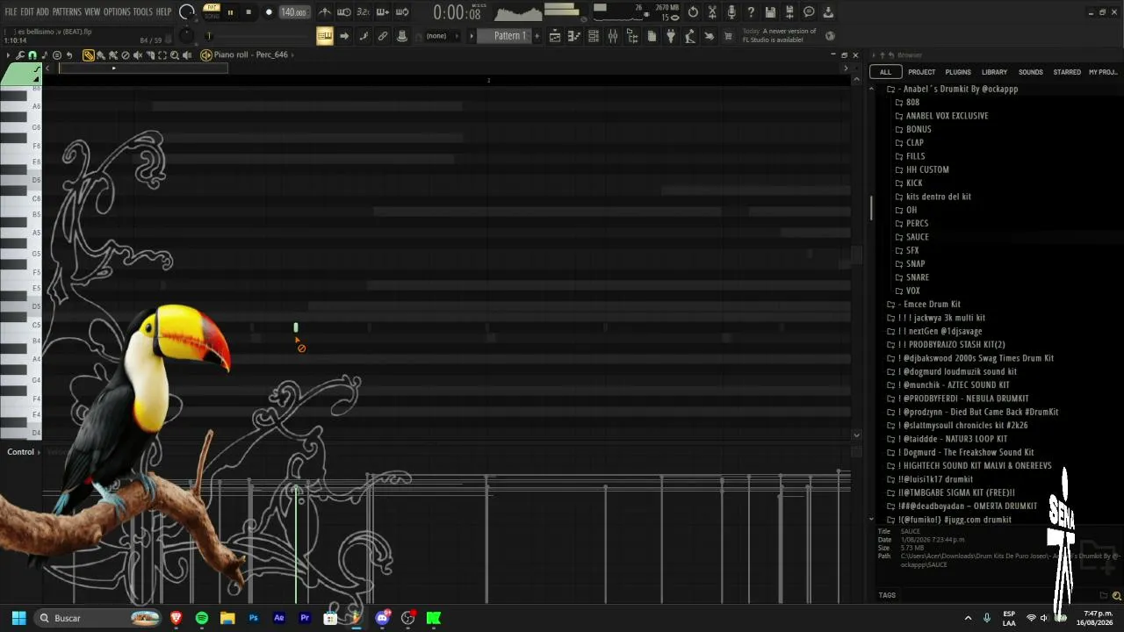Screen dimensions: 1124x632
Task: Open the TOOLS menu
Action: (x=142, y=11)
